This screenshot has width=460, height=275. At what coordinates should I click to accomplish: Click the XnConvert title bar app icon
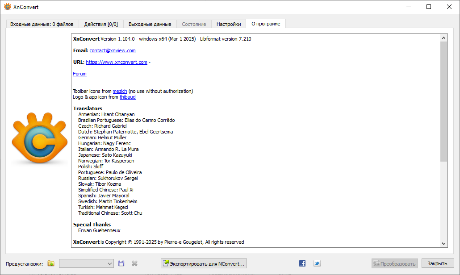tap(7, 7)
